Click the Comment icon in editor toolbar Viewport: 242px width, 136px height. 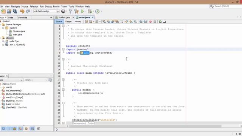pyautogui.click(x=160, y=22)
